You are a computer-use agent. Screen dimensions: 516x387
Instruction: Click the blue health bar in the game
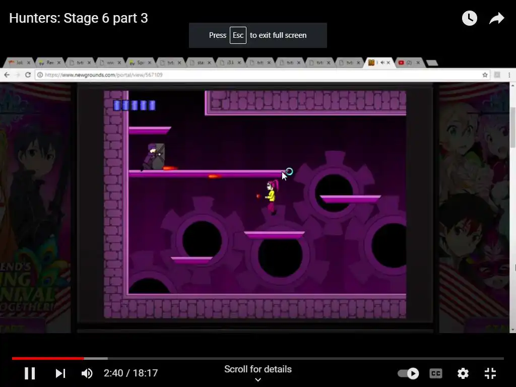(134, 105)
